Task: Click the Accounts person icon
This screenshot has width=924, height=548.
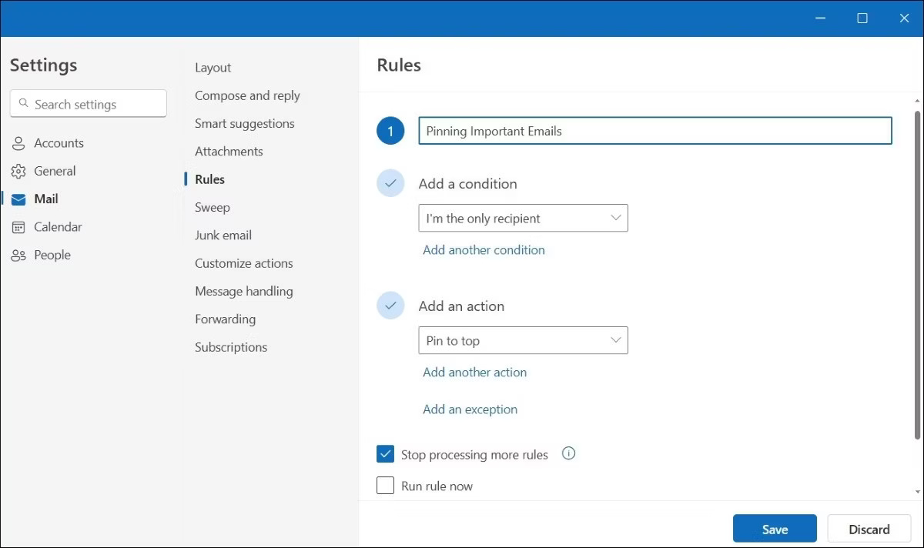Action: pos(18,143)
